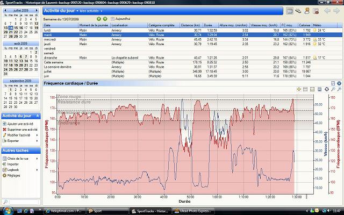This screenshot has height=215, width=344.
Task: Click the red X Supprimer une activité icon
Action: coord(4,130)
